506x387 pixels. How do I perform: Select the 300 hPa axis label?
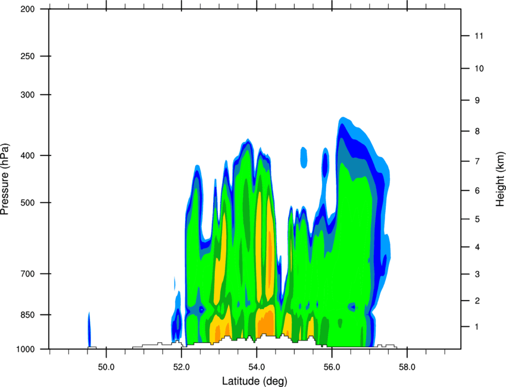27,95
